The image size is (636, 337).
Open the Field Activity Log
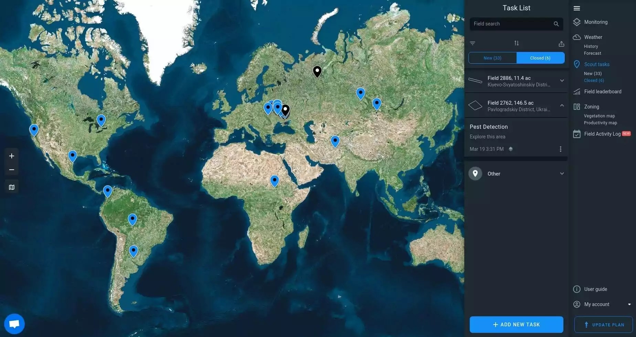602,134
